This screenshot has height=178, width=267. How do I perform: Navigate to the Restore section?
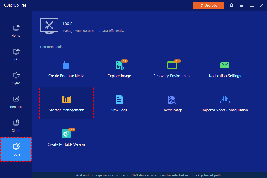point(16,102)
